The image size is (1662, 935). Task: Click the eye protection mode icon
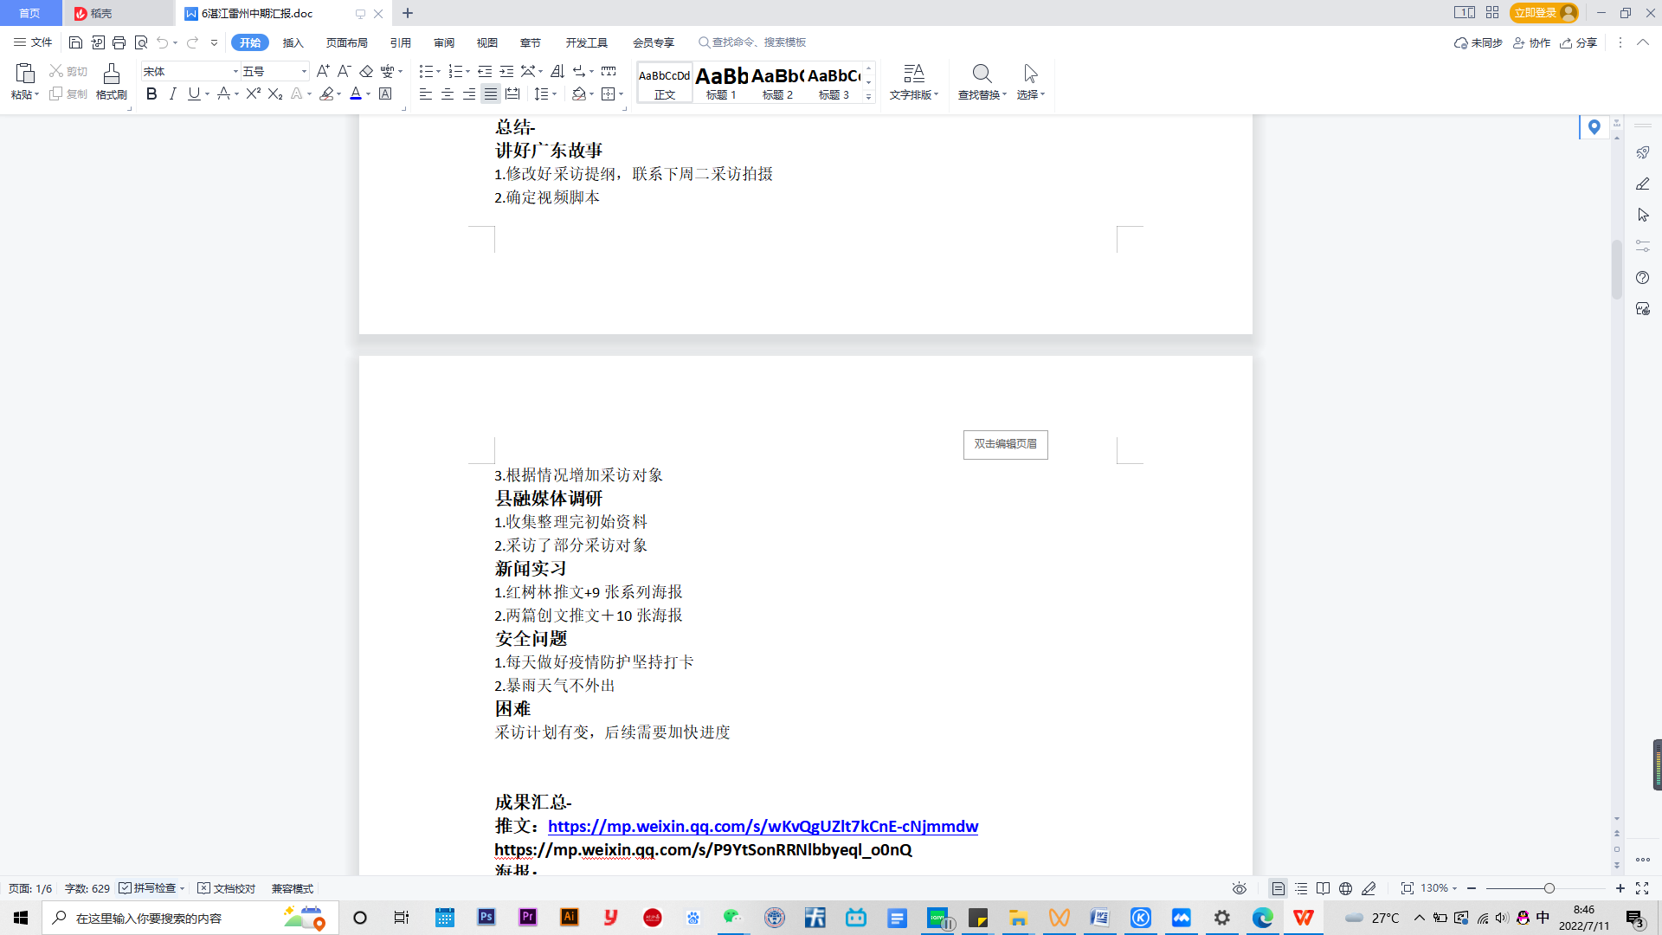click(x=1240, y=888)
